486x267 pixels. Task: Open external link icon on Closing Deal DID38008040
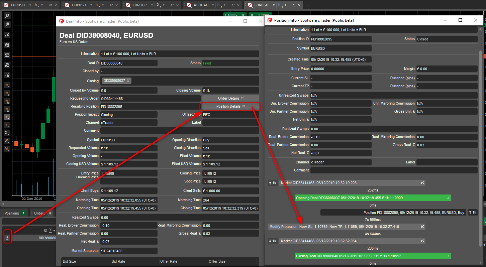448,256
